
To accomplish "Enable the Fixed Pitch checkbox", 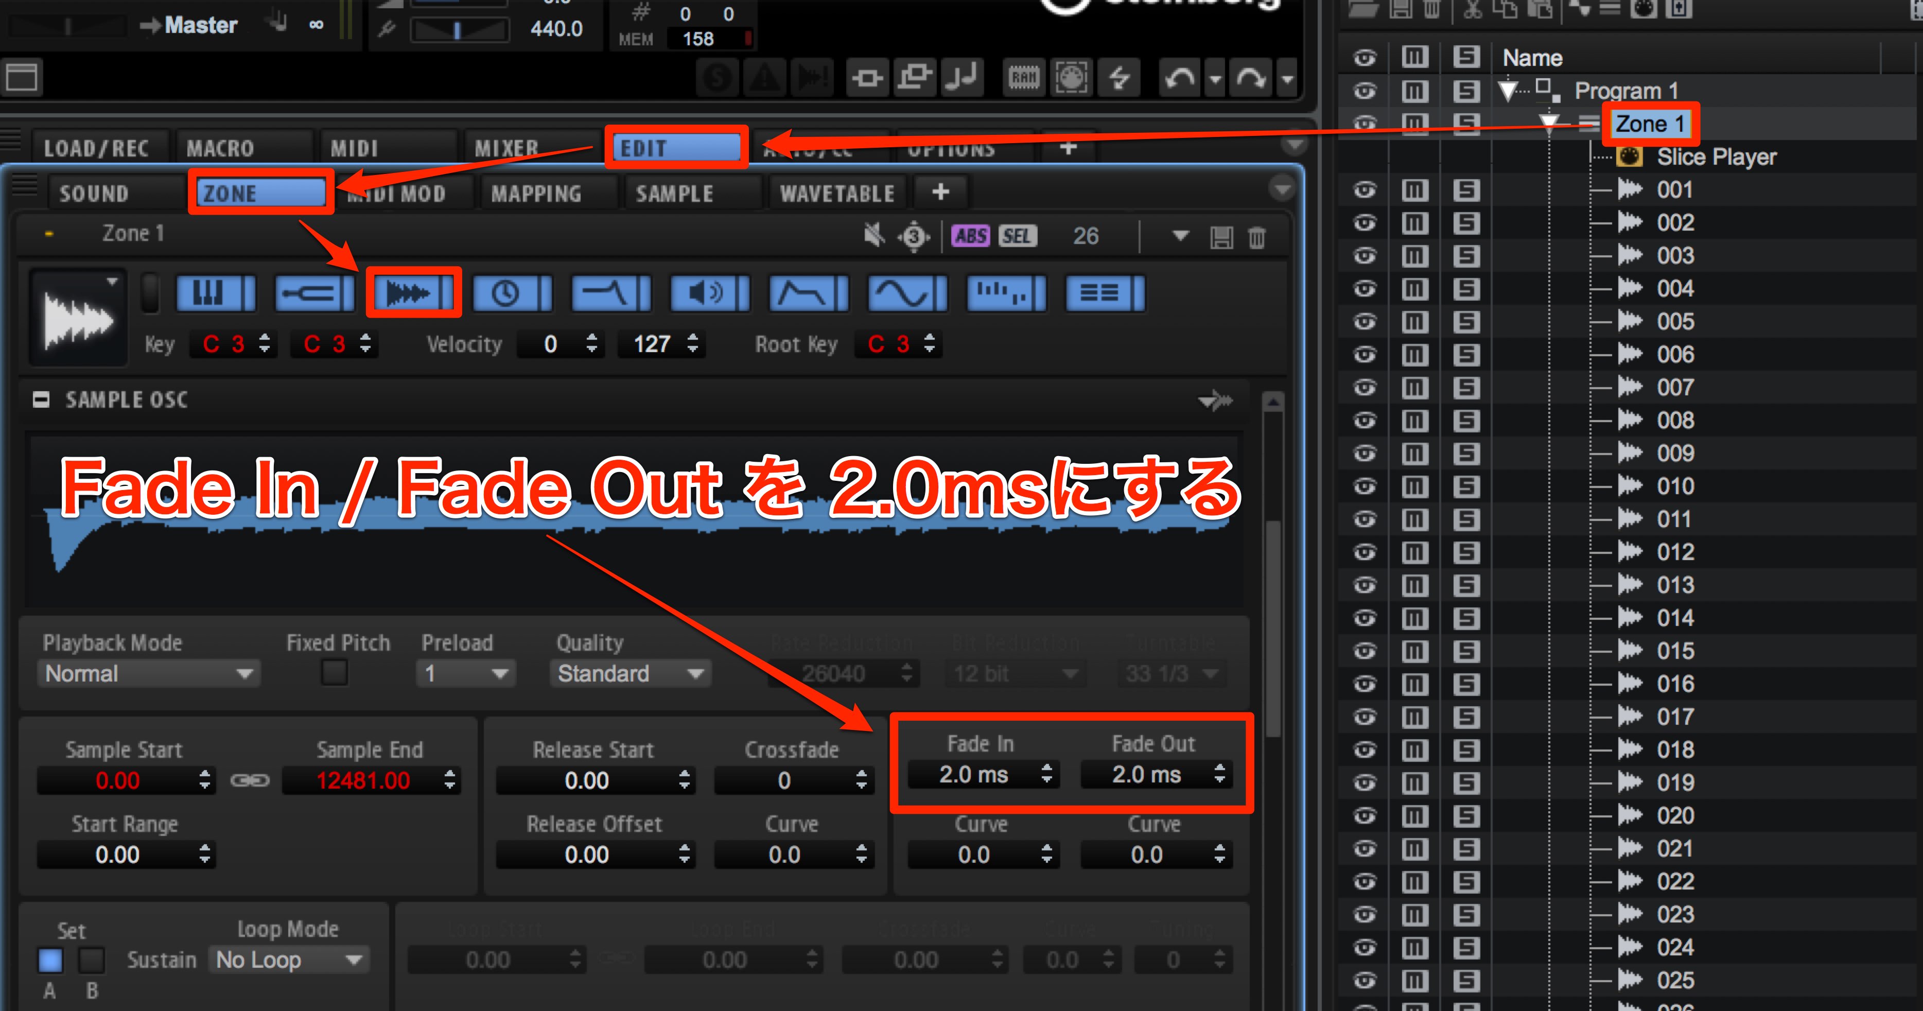I will (x=335, y=673).
